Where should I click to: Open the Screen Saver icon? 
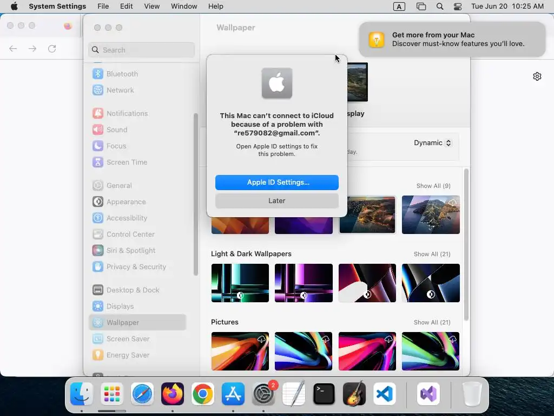point(98,339)
